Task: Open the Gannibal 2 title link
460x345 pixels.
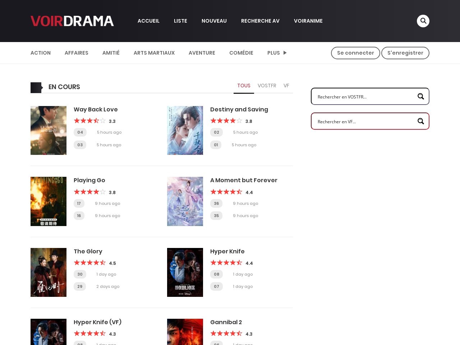Action: (x=226, y=322)
